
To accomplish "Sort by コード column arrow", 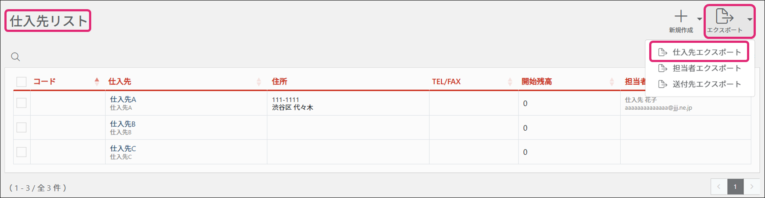I will coord(97,81).
